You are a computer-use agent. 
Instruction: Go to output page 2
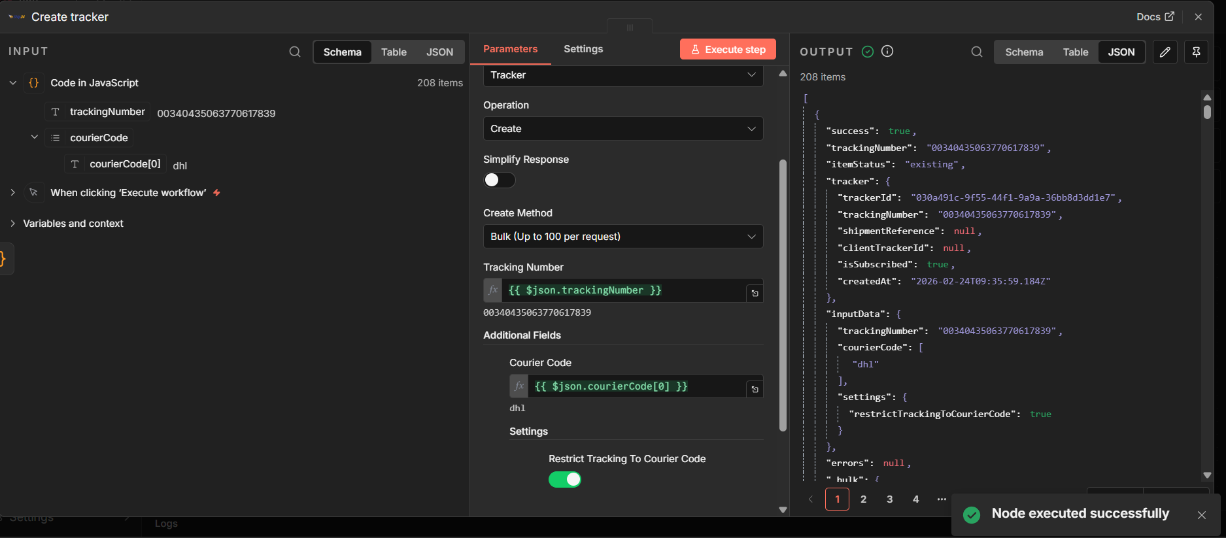point(863,499)
